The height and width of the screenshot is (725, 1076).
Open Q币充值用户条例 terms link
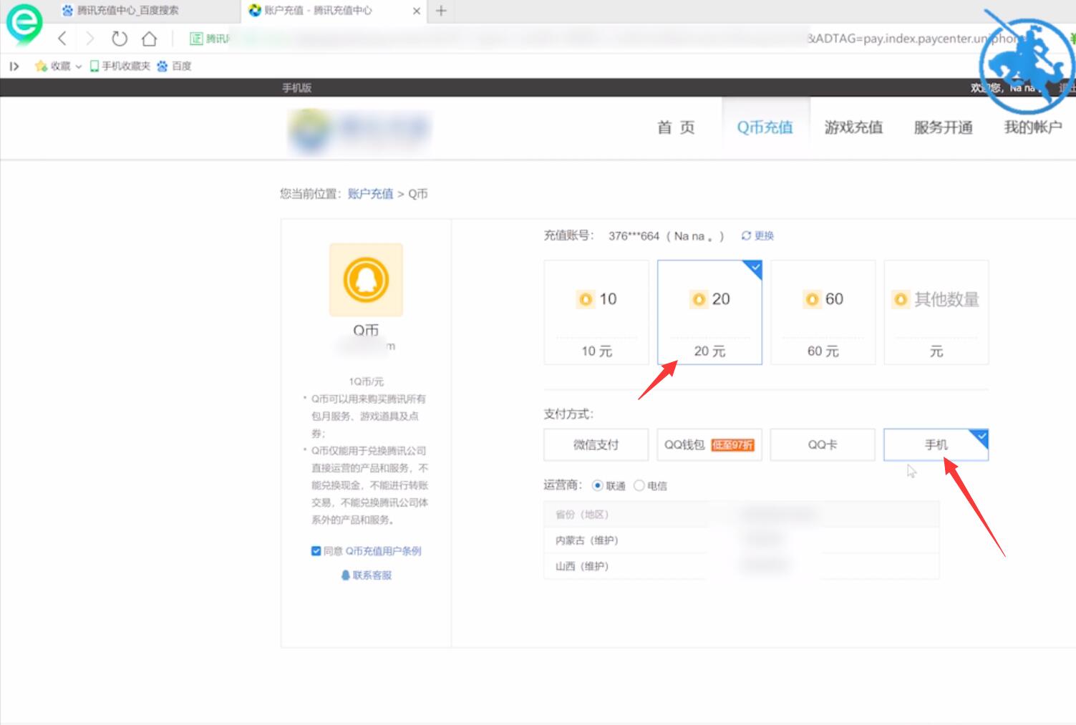(x=383, y=551)
